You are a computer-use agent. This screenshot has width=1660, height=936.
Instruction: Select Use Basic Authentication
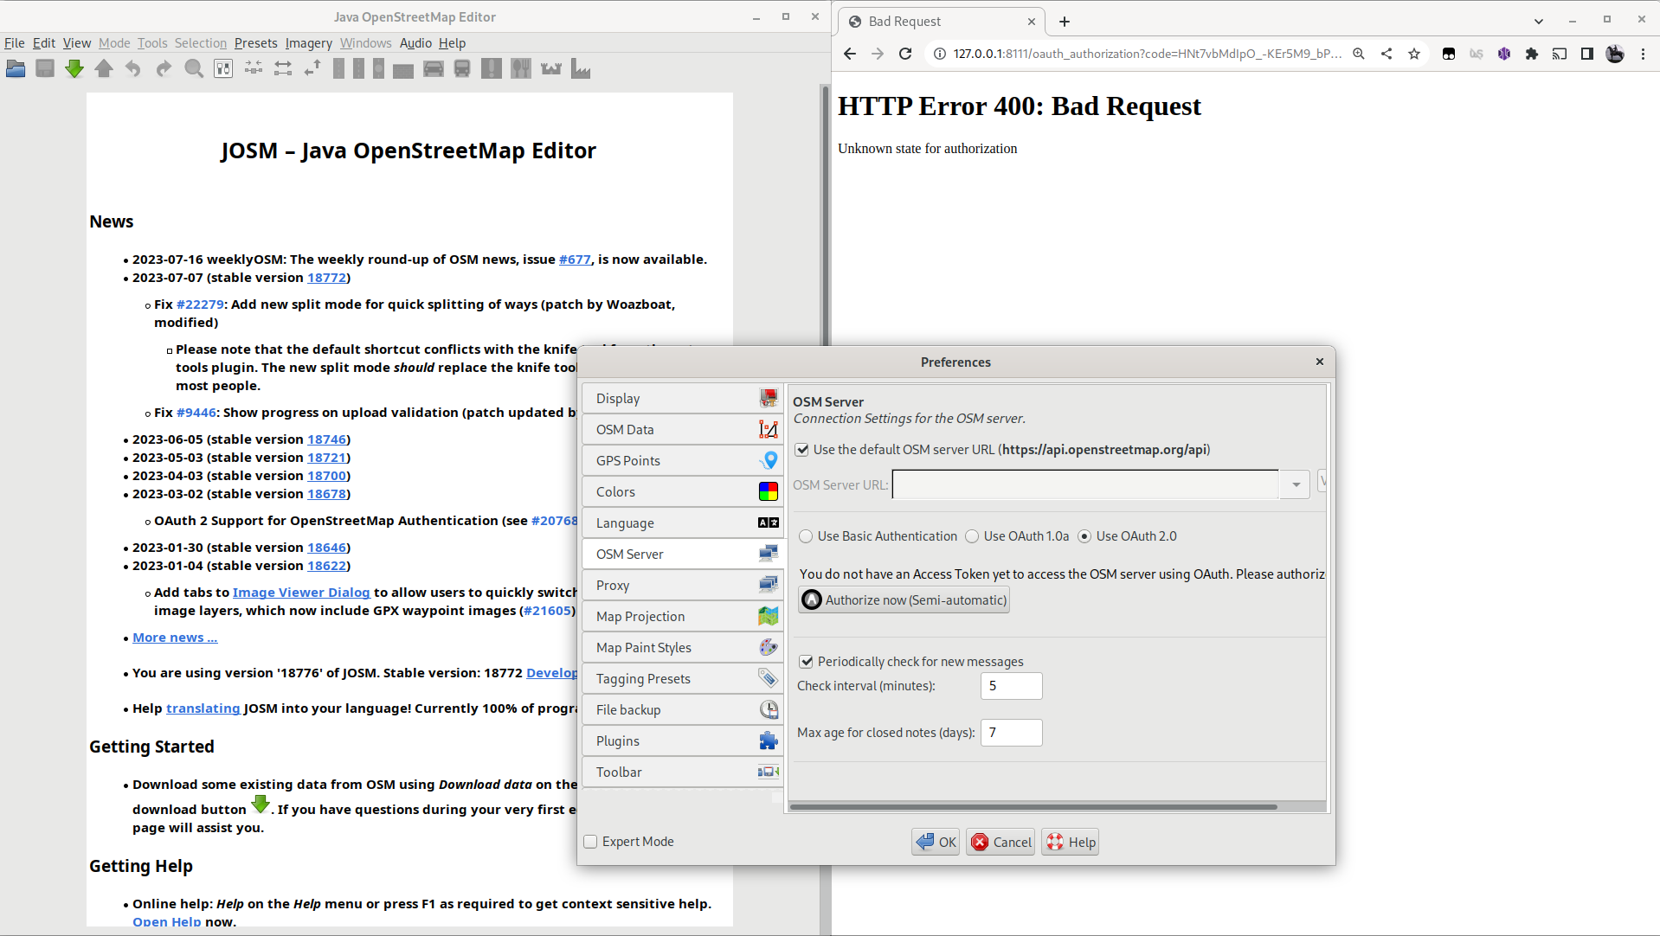(x=807, y=536)
